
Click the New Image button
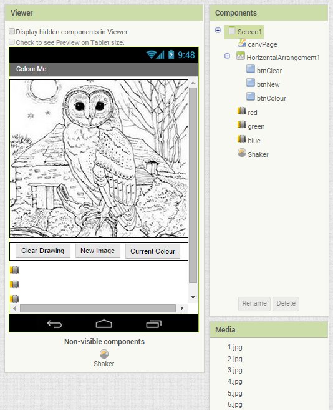[98, 251]
